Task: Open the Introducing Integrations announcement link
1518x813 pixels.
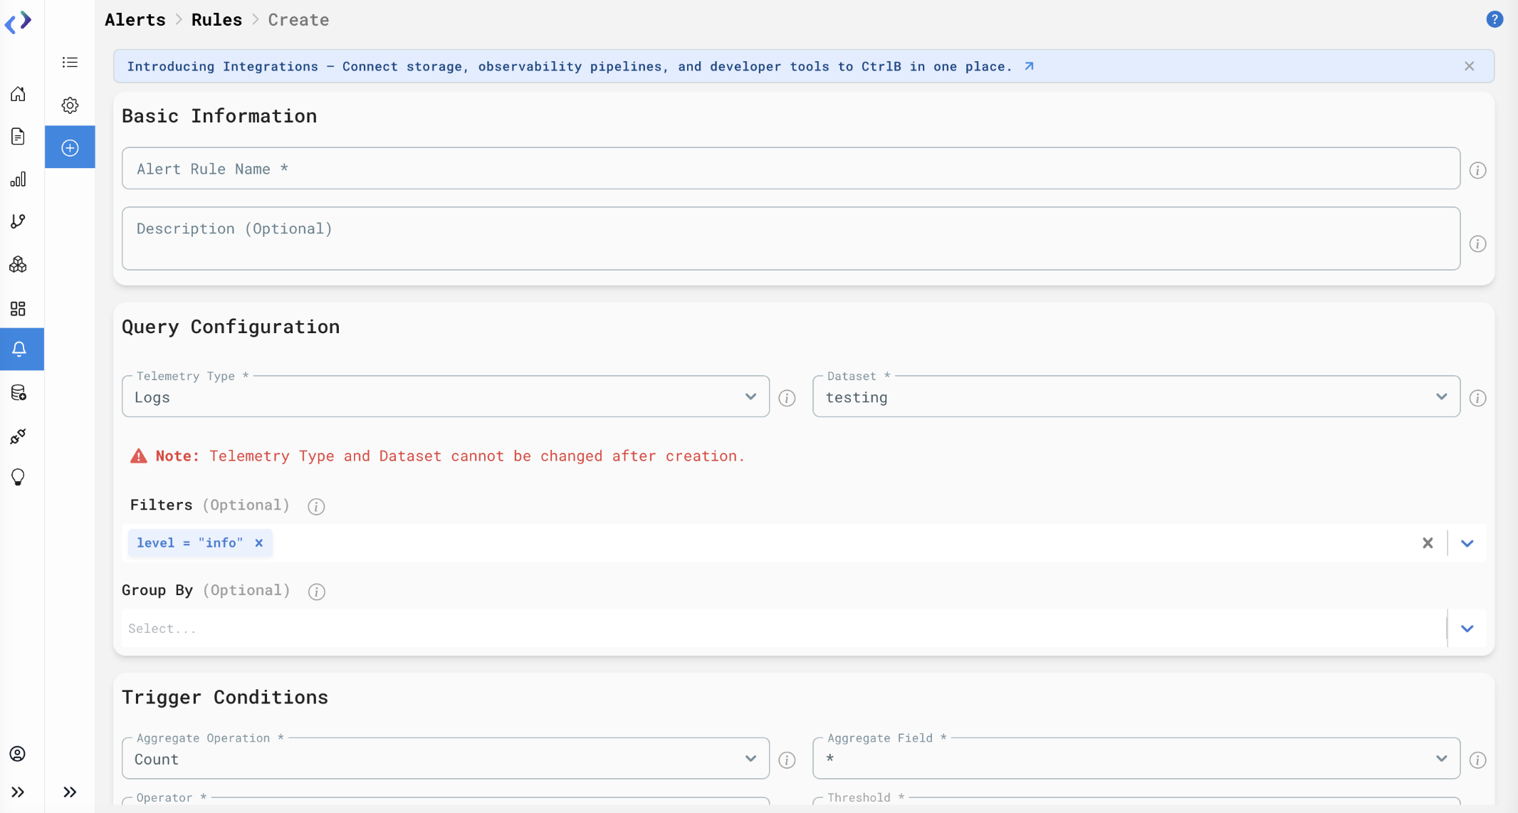Action: click(570, 66)
